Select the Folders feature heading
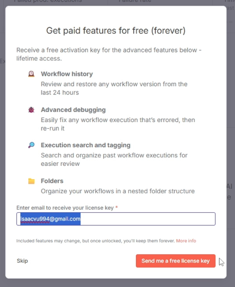The width and height of the screenshot is (235, 287). [52, 181]
